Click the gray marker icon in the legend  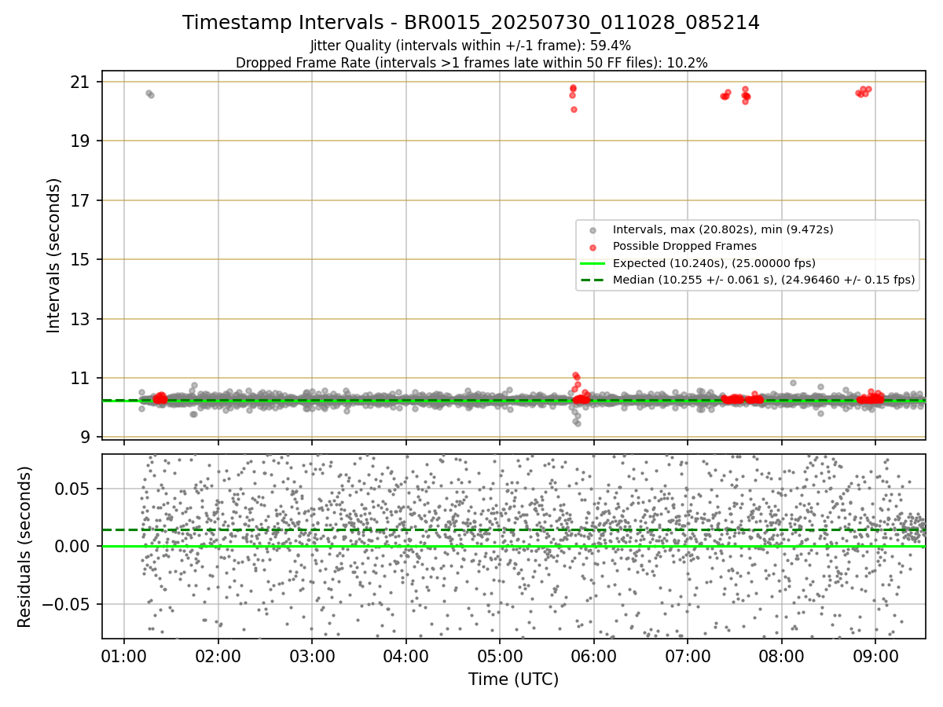click(x=593, y=230)
